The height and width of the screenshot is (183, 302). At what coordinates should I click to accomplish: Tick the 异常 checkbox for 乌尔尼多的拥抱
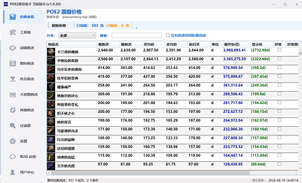(280, 67)
